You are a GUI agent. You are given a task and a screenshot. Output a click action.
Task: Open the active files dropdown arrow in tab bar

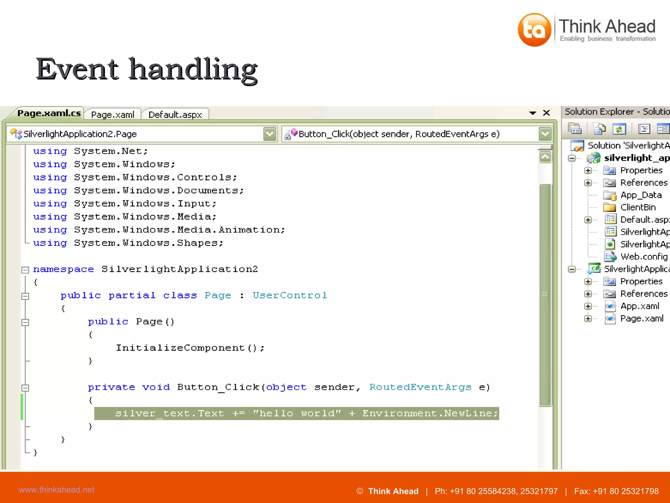pos(533,113)
